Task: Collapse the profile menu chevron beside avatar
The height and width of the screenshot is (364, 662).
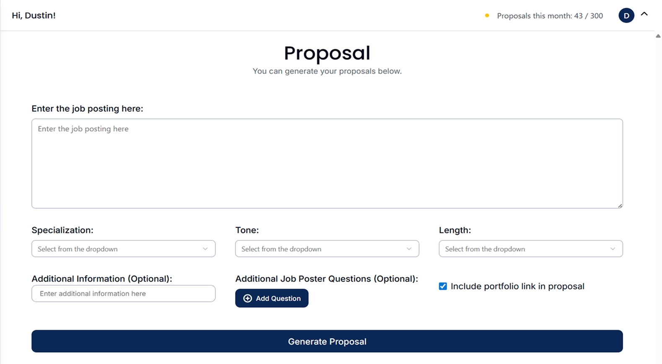Action: (x=644, y=14)
